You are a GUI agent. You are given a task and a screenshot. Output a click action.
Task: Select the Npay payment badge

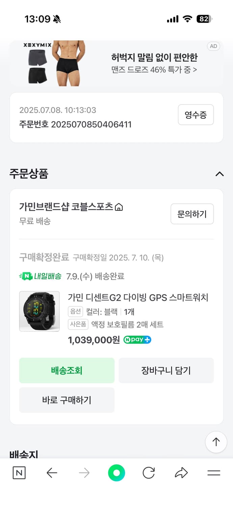tap(137, 340)
